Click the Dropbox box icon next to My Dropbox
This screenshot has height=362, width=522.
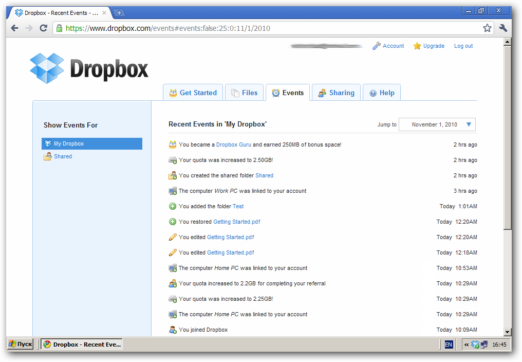click(48, 143)
